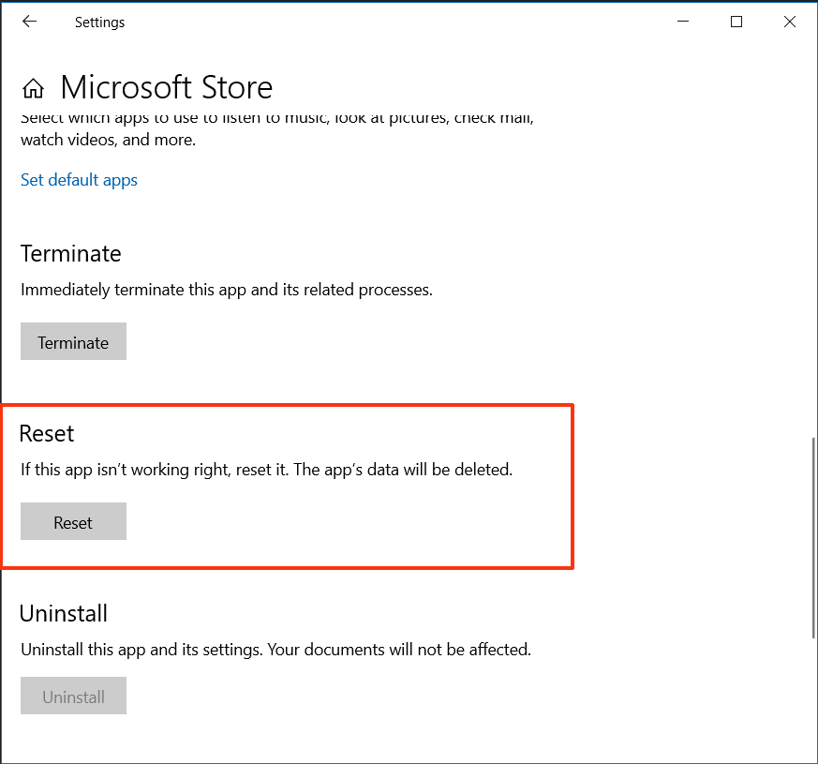This screenshot has height=764, width=818.
Task: Click the Terminate section heading
Action: click(x=71, y=254)
